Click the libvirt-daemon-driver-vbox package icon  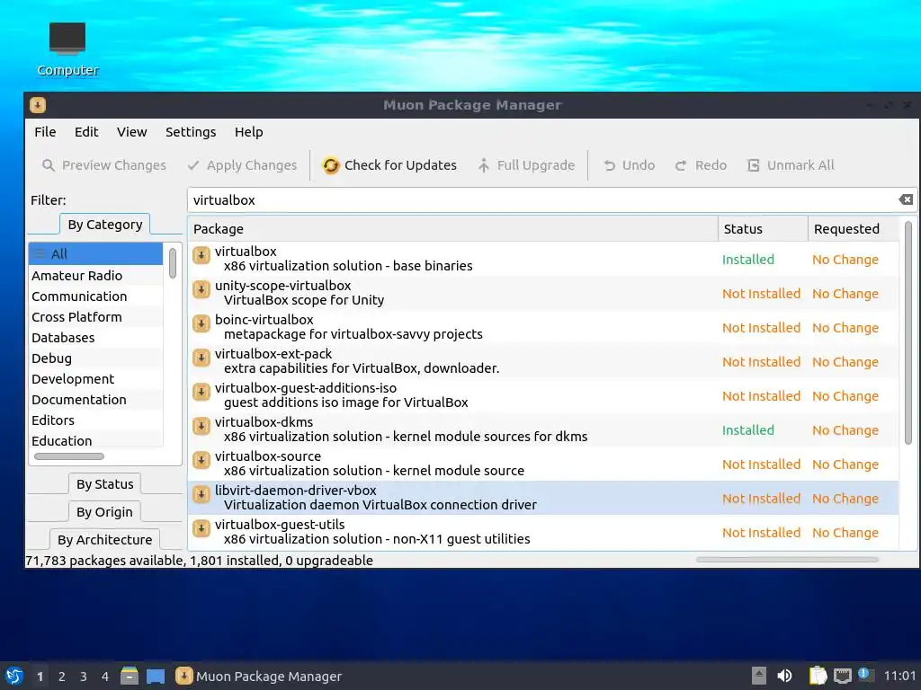point(201,494)
